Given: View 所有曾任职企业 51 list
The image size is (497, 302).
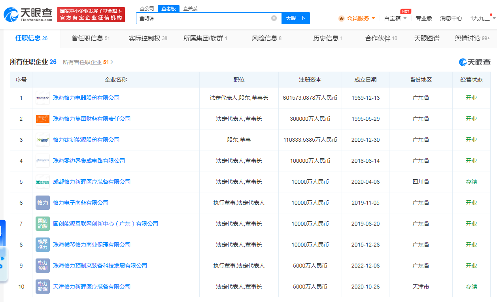Looking at the screenshot, I should (x=88, y=62).
